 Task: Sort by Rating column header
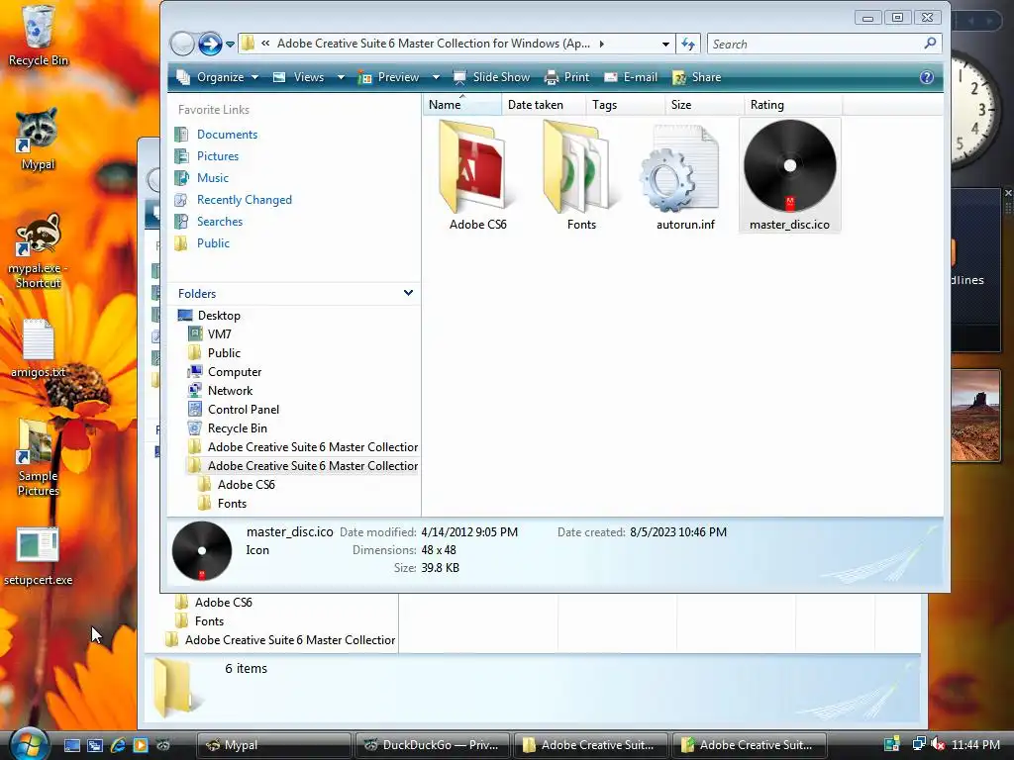click(x=793, y=105)
